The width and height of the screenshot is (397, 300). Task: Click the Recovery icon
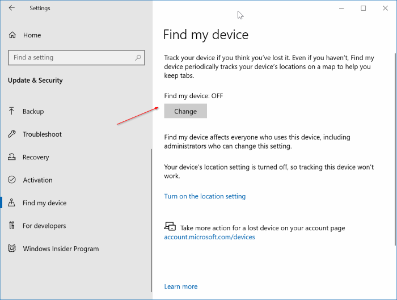(x=12, y=157)
